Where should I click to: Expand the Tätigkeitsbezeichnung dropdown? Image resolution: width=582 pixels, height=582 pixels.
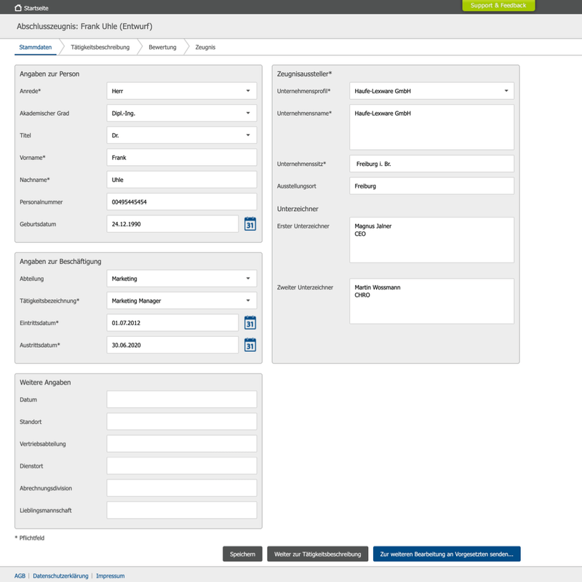click(x=181, y=300)
